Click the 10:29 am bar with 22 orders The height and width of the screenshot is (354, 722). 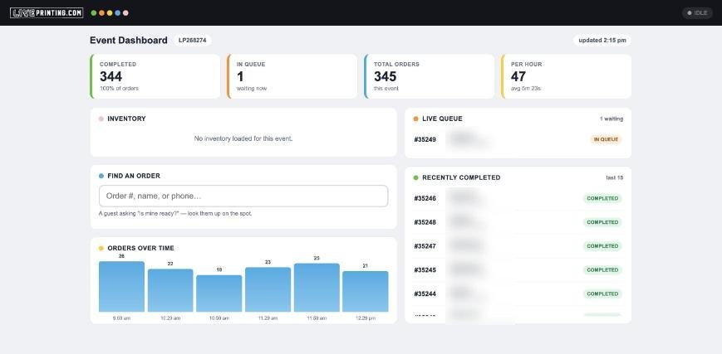point(170,290)
